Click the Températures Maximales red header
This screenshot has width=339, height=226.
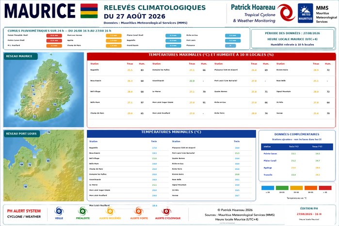pos(211,56)
